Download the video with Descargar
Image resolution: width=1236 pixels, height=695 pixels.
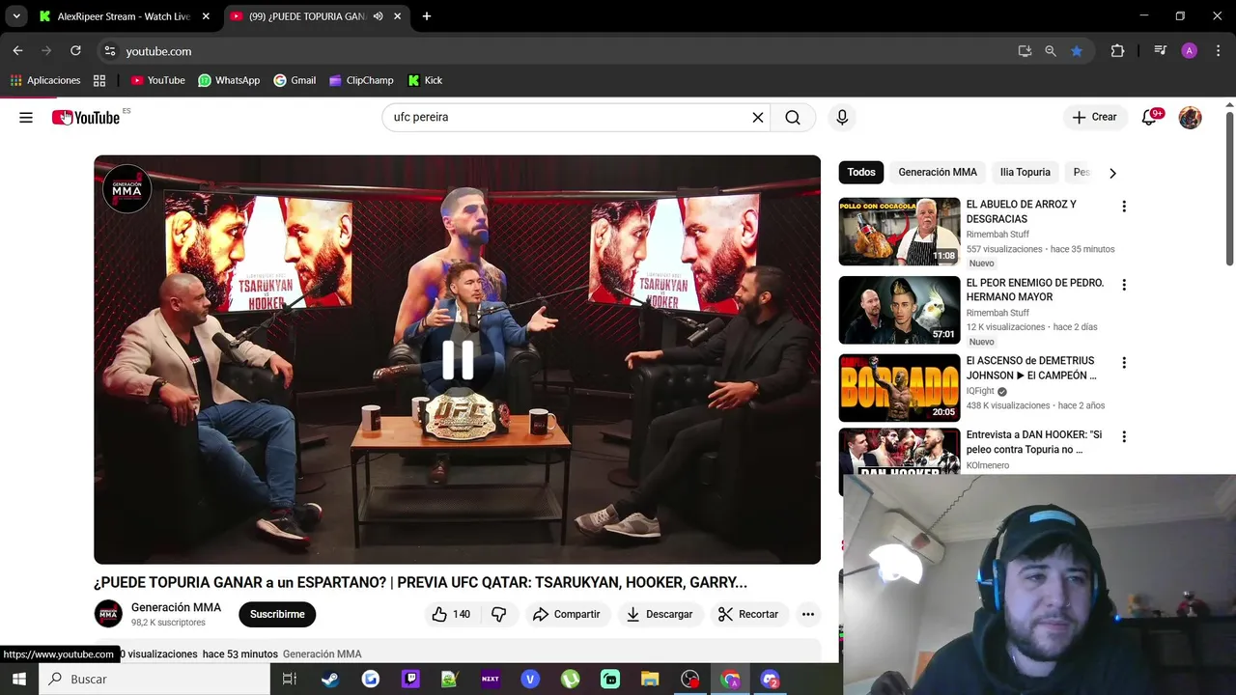(660, 614)
